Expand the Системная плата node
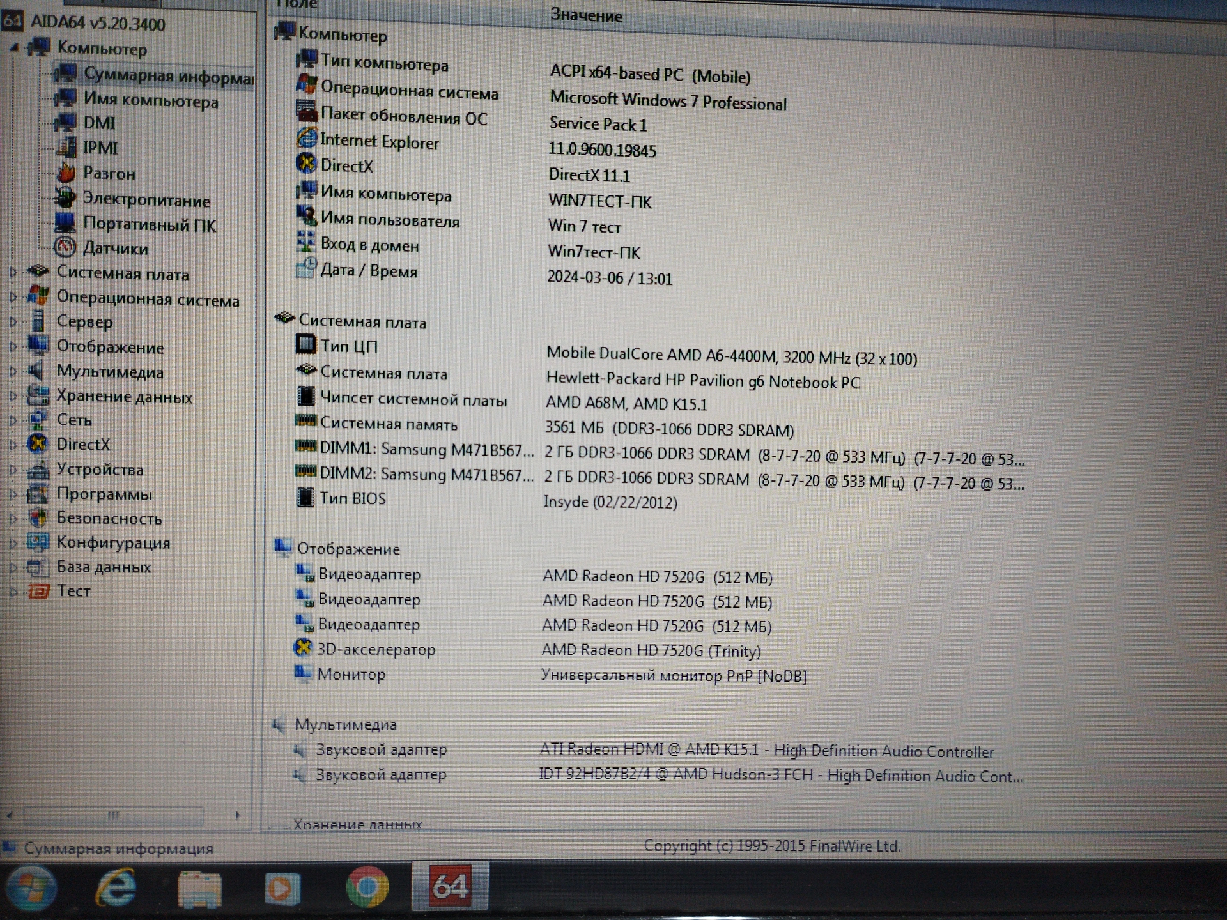This screenshot has width=1227, height=920. (x=13, y=272)
